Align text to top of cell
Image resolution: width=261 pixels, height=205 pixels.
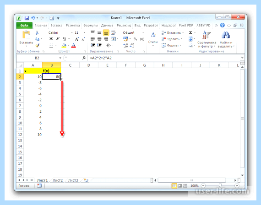pos(92,32)
